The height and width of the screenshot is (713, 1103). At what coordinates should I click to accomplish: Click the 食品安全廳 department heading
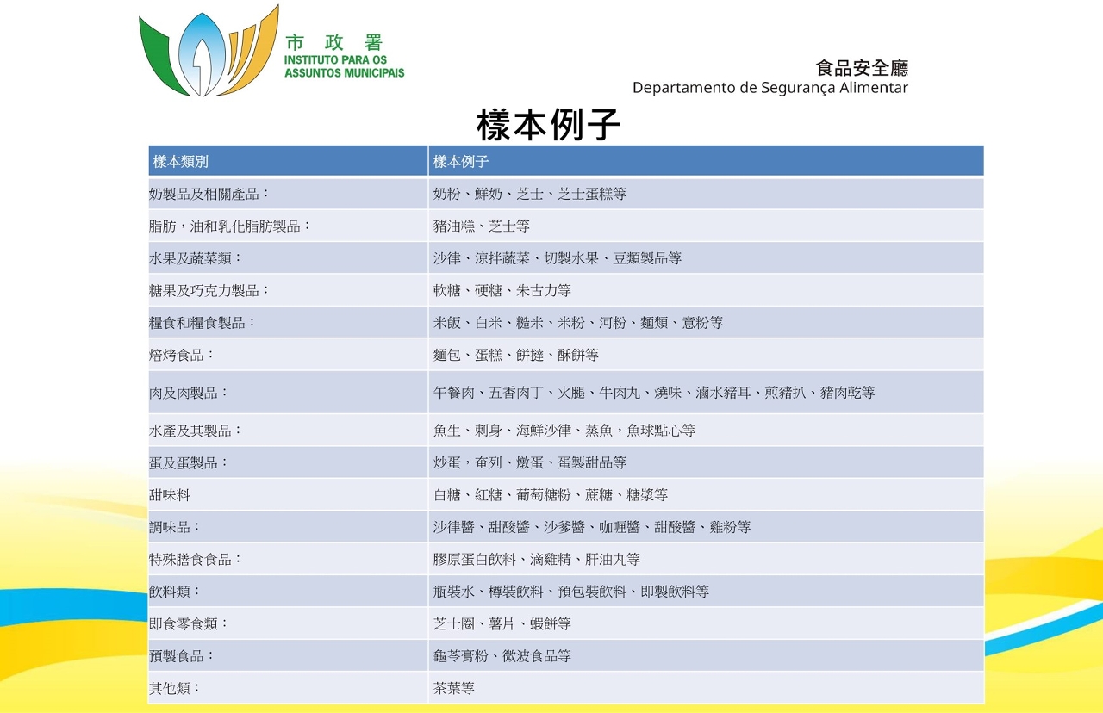click(x=861, y=68)
